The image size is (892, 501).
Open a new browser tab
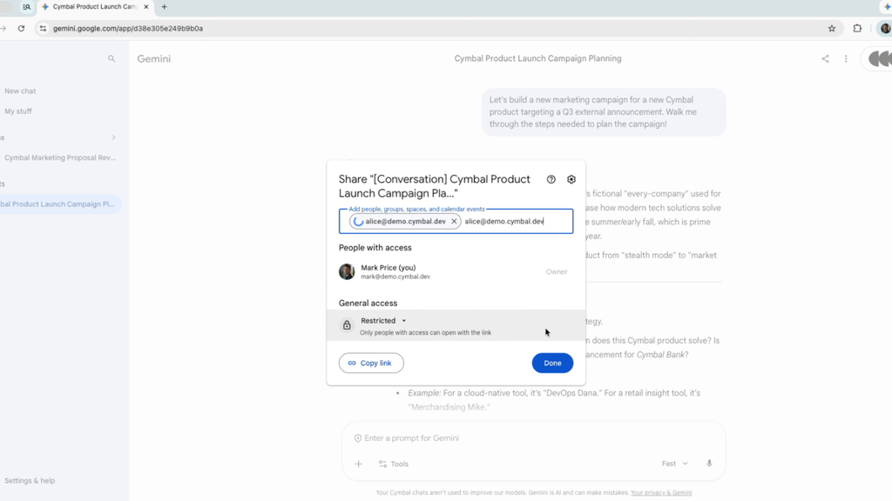tap(165, 7)
